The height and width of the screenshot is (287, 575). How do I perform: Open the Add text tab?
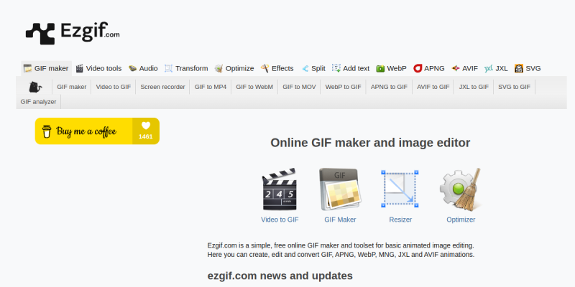[x=351, y=68]
